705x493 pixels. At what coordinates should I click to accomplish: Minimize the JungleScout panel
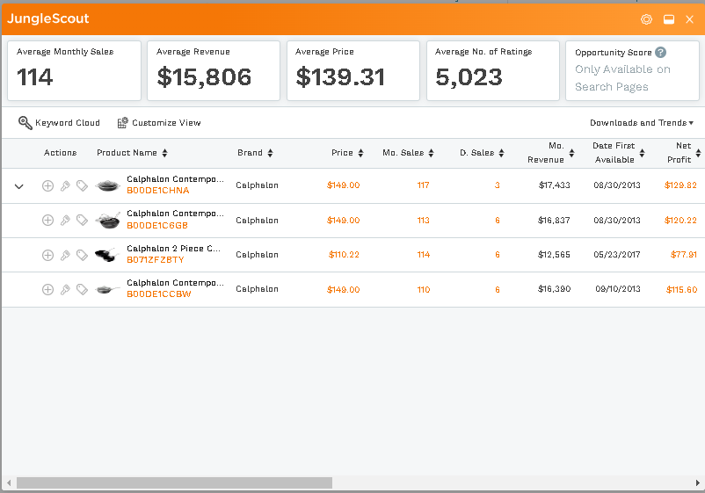tap(669, 18)
